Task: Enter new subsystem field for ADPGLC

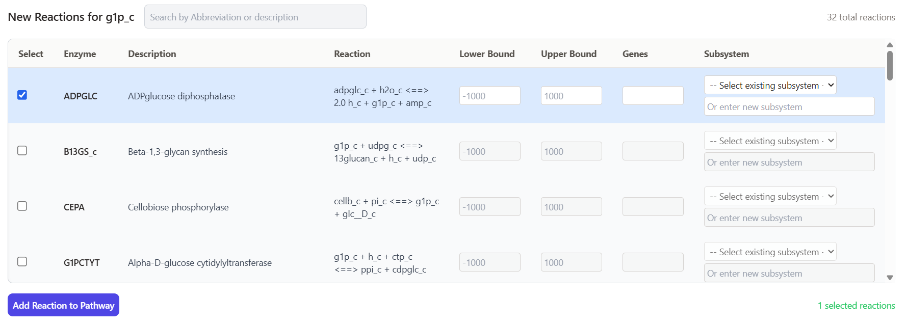Action: (789, 106)
